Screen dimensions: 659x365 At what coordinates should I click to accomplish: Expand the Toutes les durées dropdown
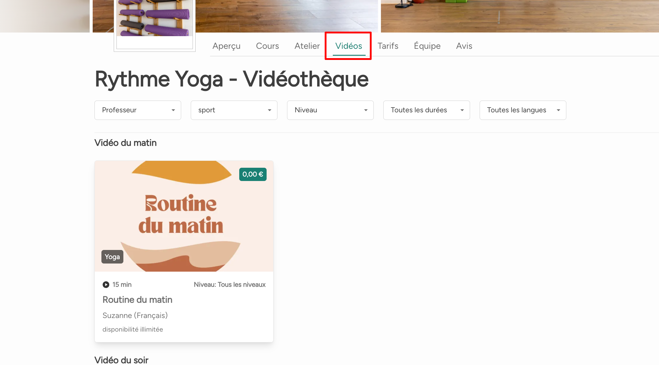pos(427,110)
